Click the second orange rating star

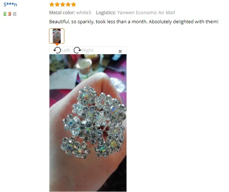(x=57, y=4)
